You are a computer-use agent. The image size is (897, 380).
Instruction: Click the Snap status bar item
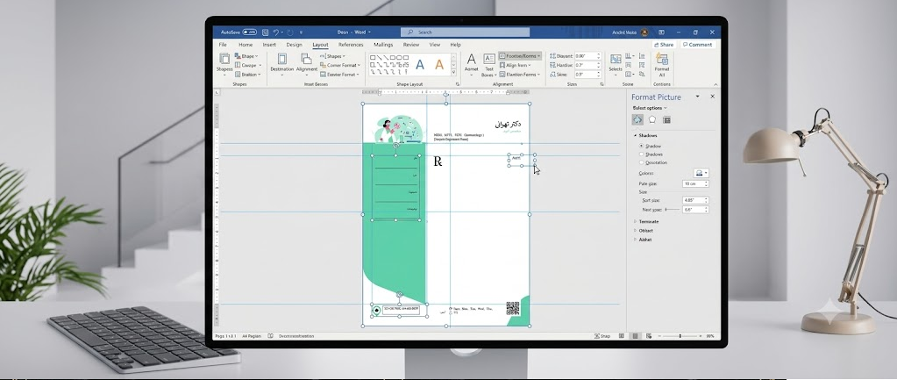602,336
